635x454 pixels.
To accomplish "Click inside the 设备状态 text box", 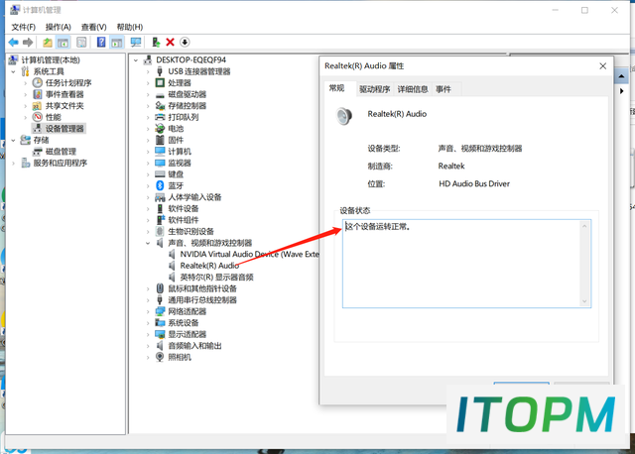I will (466, 264).
